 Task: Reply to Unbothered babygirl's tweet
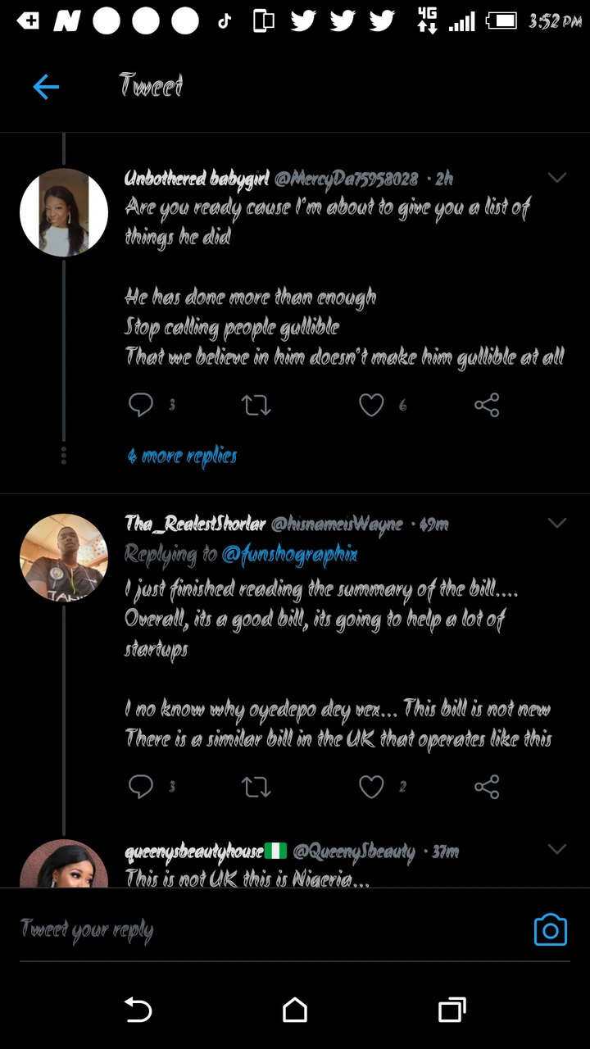pyautogui.click(x=141, y=405)
